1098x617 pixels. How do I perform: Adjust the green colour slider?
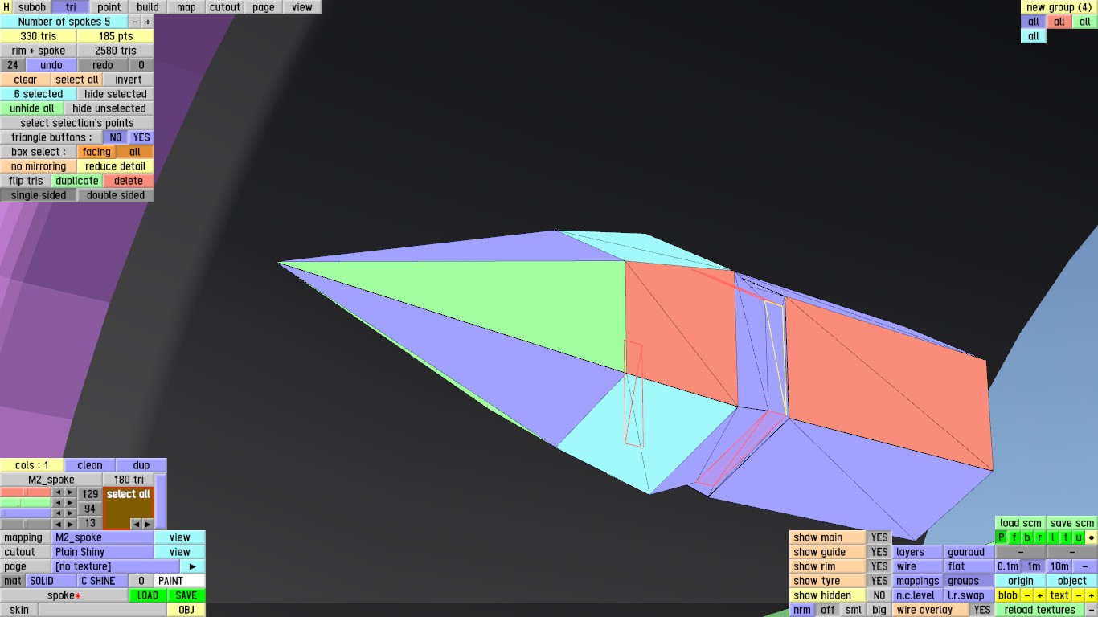26,503
